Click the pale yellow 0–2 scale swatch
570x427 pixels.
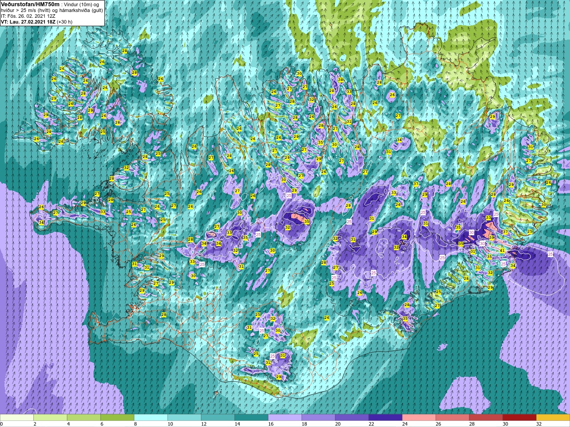[x=17, y=418]
